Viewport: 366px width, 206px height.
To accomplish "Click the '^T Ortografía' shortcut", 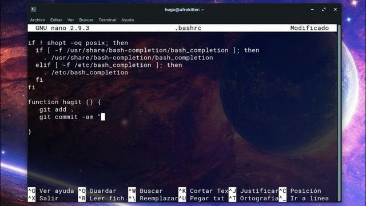I will pos(253,199).
